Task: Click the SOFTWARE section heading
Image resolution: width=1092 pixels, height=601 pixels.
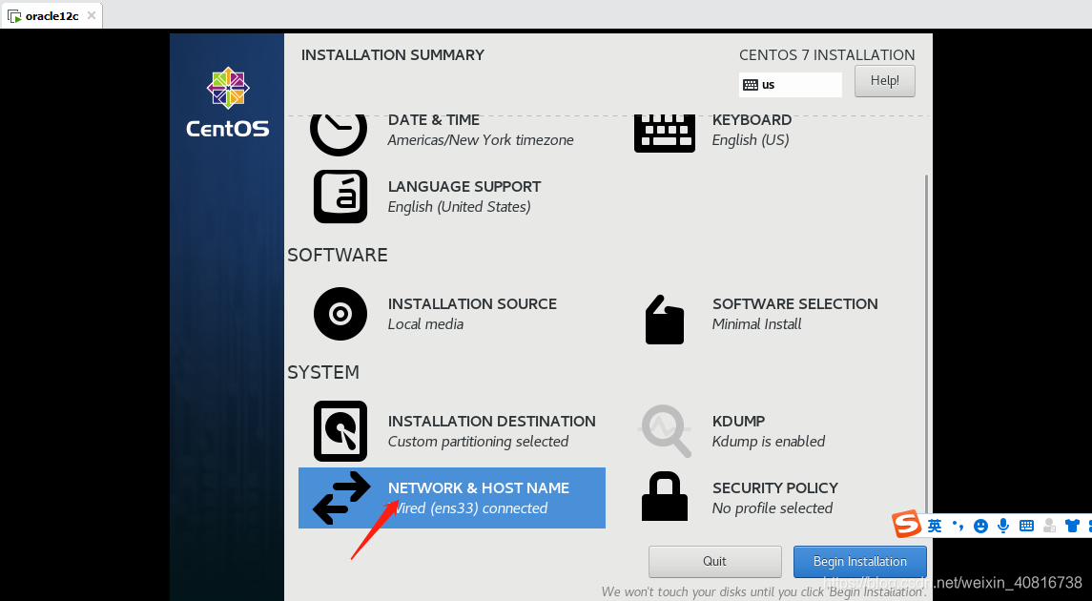Action: 337,255
